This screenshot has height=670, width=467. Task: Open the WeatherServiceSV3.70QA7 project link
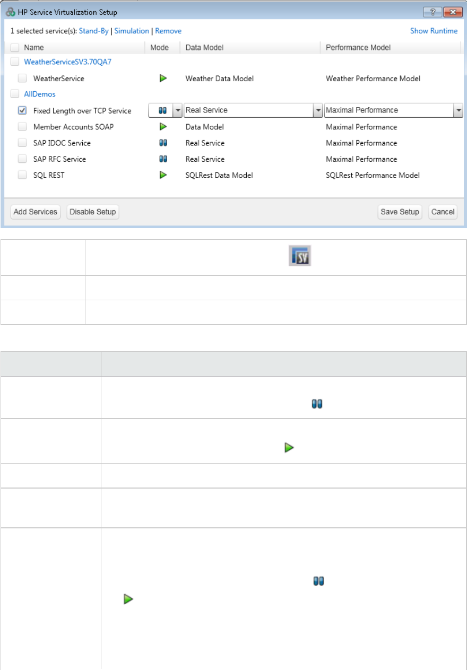(x=68, y=62)
